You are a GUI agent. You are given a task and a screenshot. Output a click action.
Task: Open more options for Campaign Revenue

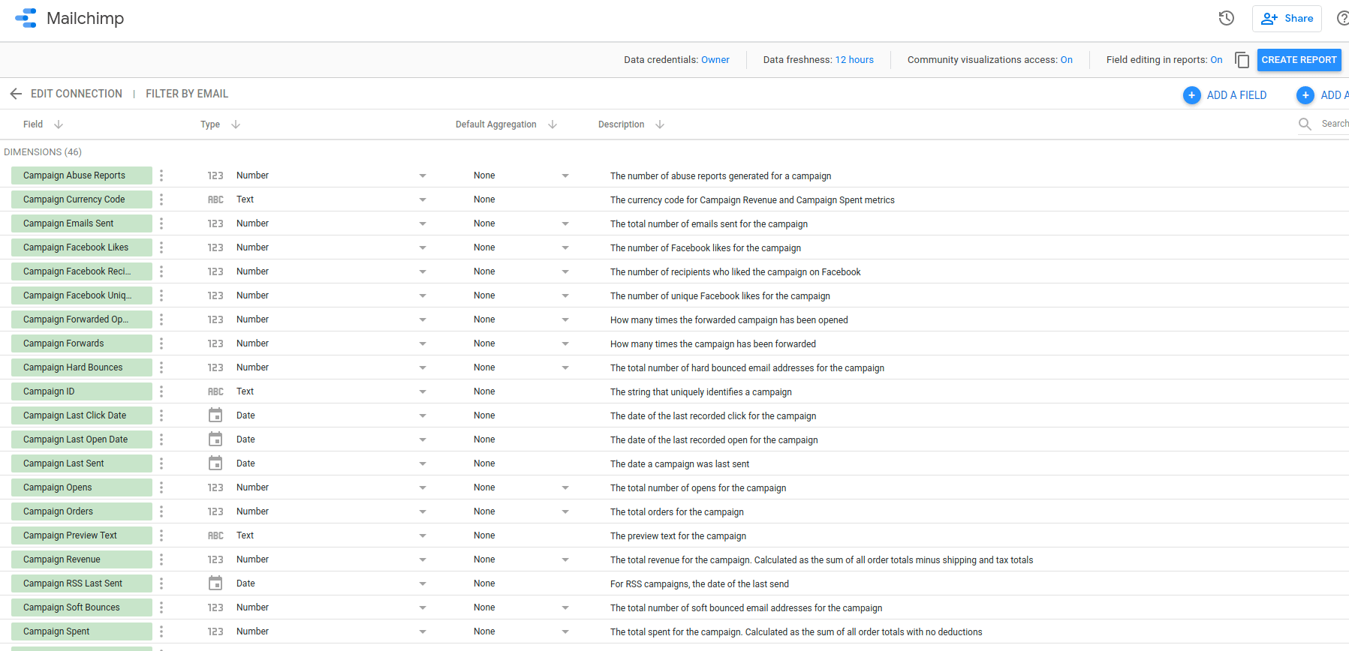click(x=161, y=559)
